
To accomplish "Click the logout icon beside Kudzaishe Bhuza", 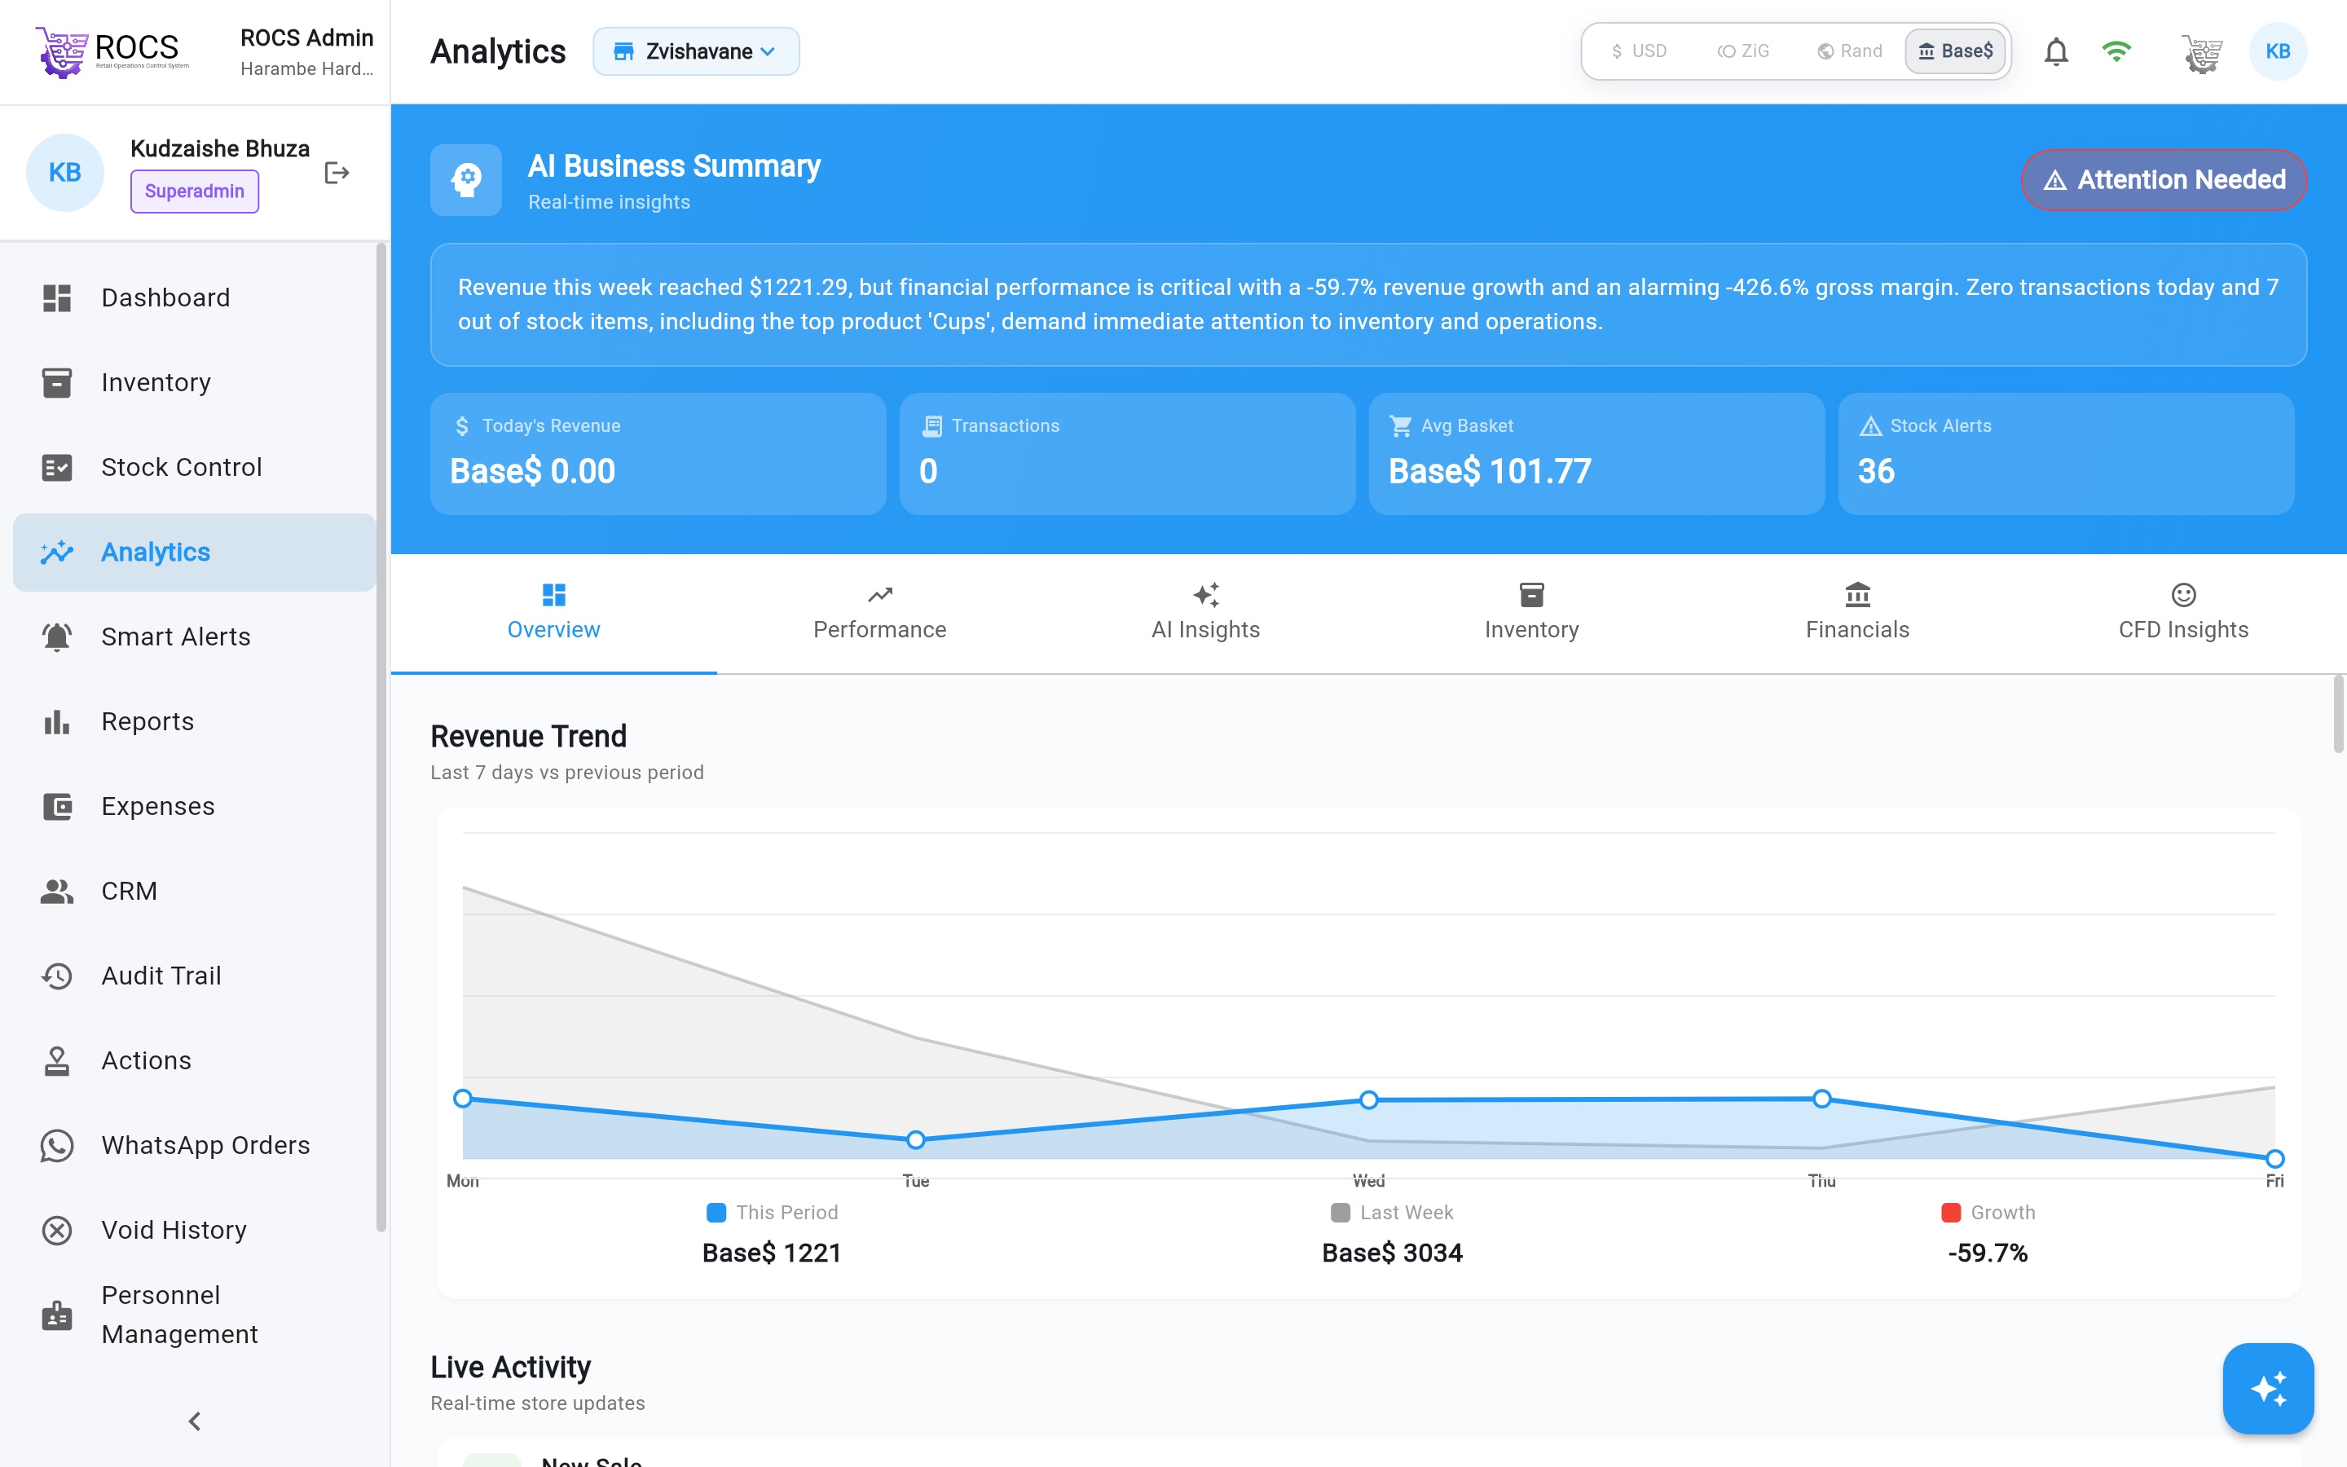I will click(337, 173).
